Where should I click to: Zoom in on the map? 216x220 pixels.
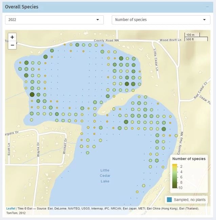12,37
